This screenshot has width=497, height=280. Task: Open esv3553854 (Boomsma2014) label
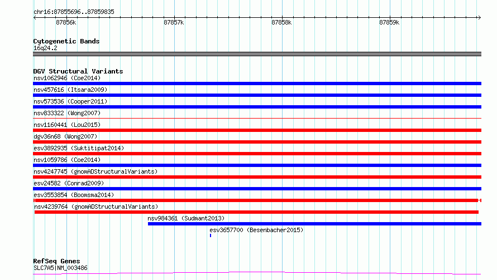(x=74, y=195)
